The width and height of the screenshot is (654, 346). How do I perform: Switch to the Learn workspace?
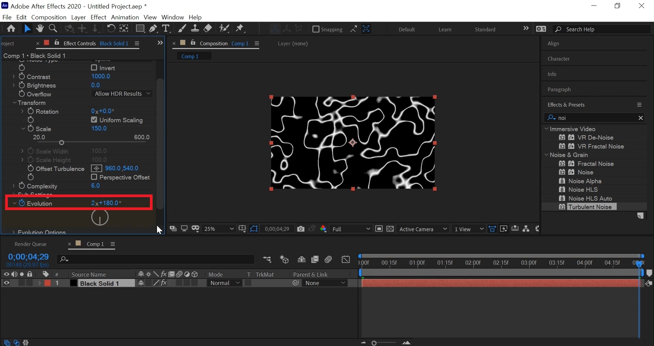[x=445, y=29]
